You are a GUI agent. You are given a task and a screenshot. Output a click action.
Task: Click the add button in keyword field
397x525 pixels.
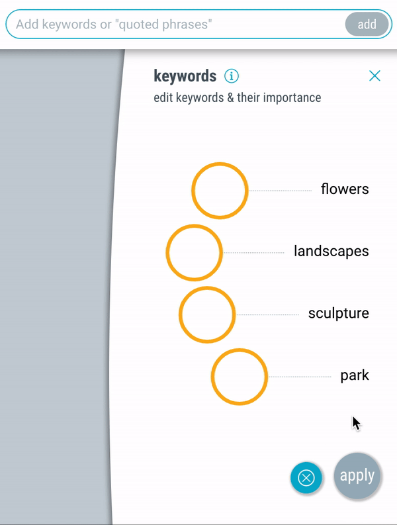click(367, 24)
